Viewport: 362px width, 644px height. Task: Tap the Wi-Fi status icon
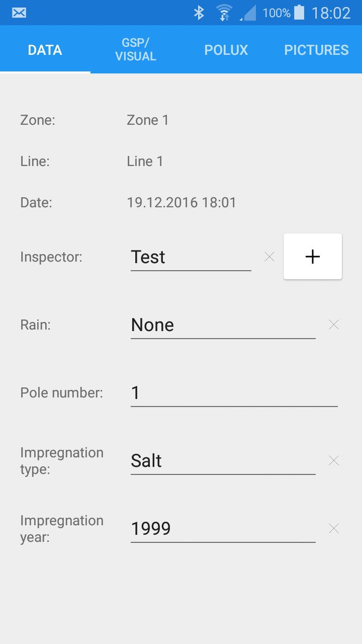click(224, 13)
